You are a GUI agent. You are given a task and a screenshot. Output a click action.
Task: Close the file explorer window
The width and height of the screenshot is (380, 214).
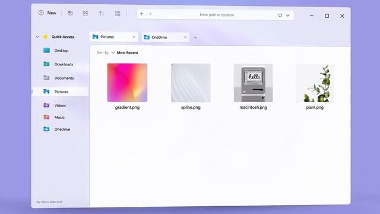[342, 16]
